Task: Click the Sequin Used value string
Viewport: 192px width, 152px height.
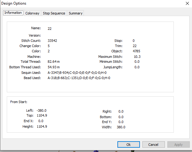Action: [x=77, y=73]
